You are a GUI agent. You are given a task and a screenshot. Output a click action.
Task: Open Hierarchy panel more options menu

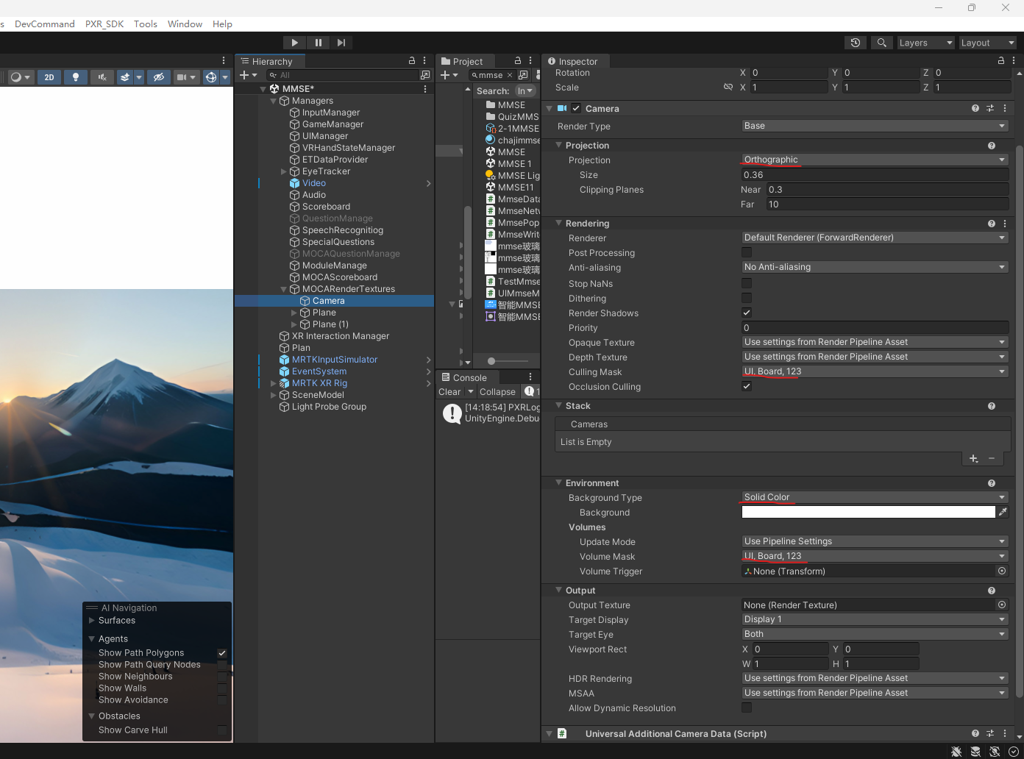(424, 61)
